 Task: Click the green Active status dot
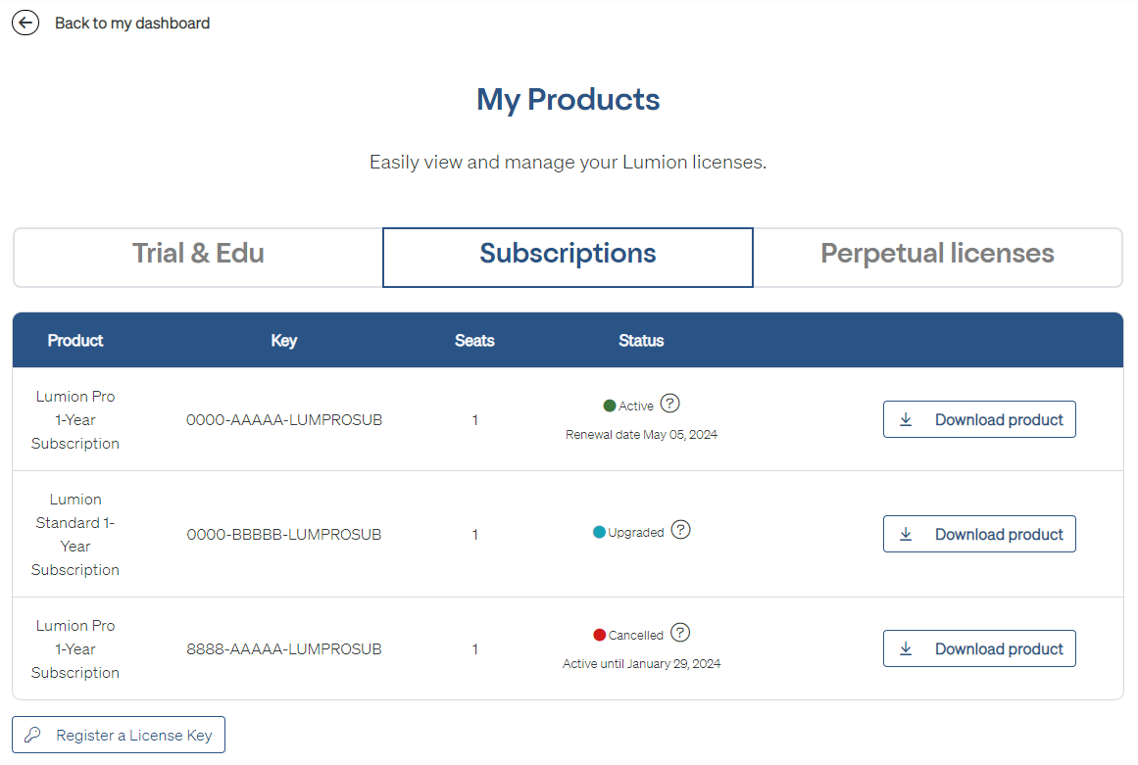click(x=610, y=406)
